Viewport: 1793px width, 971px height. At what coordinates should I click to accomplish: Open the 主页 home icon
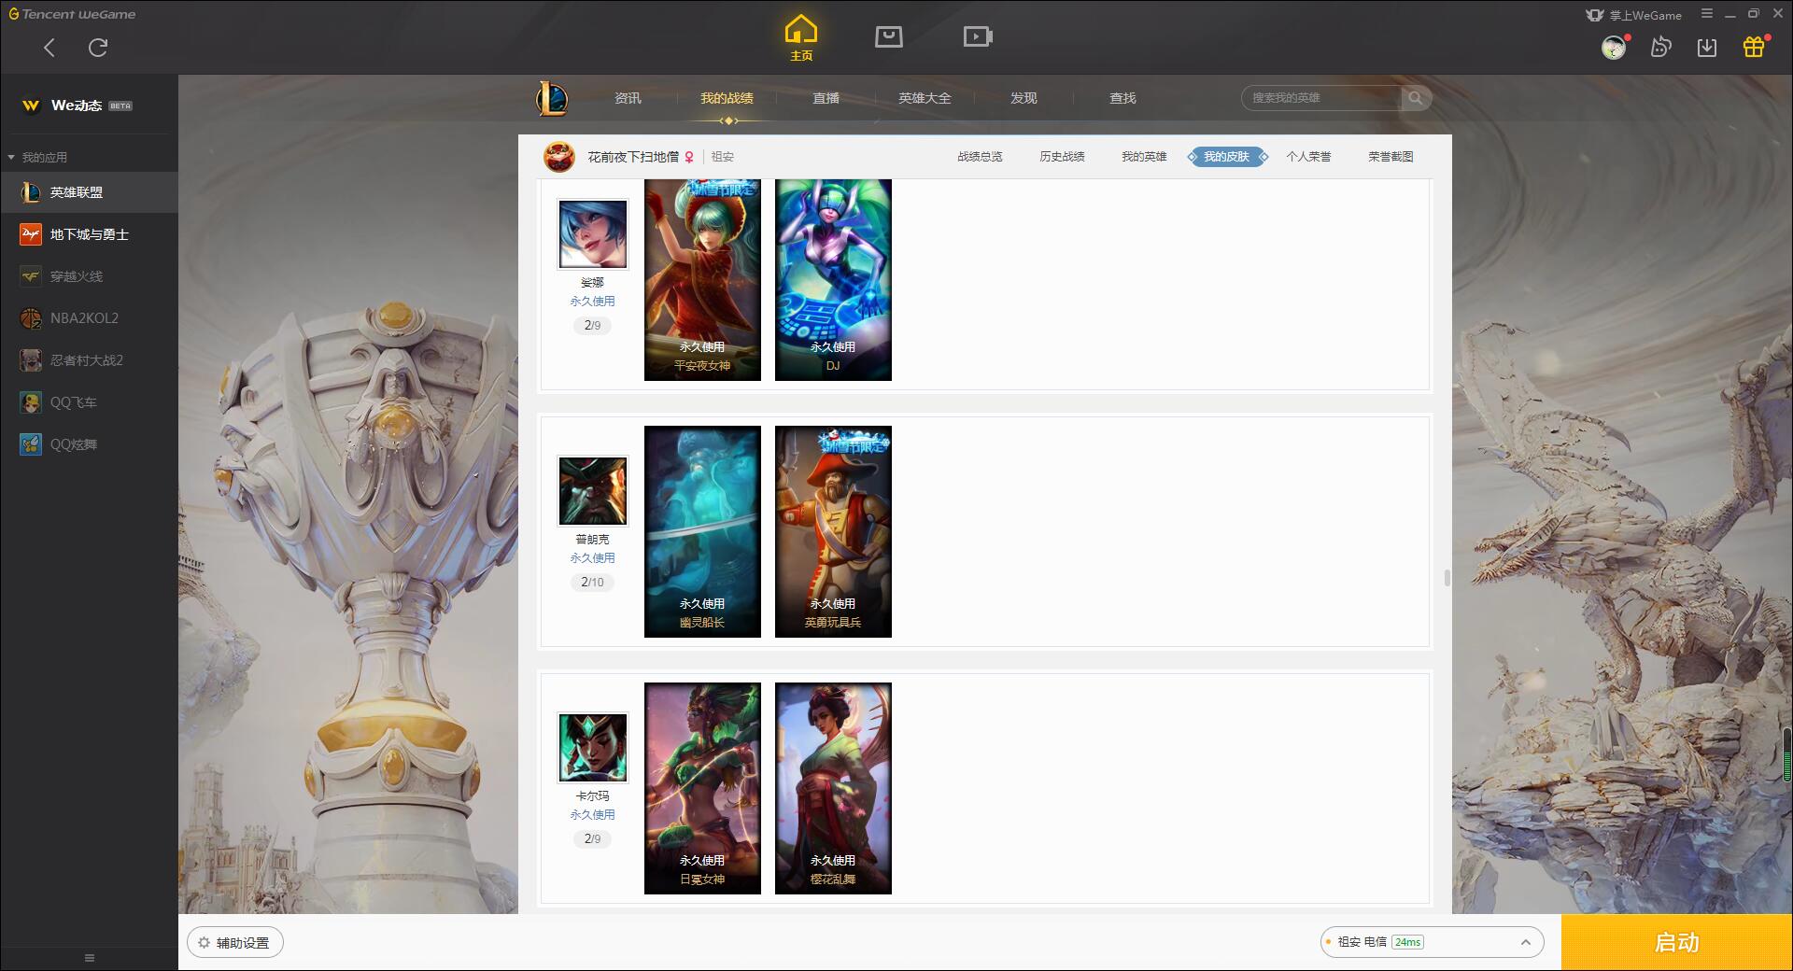coord(801,38)
